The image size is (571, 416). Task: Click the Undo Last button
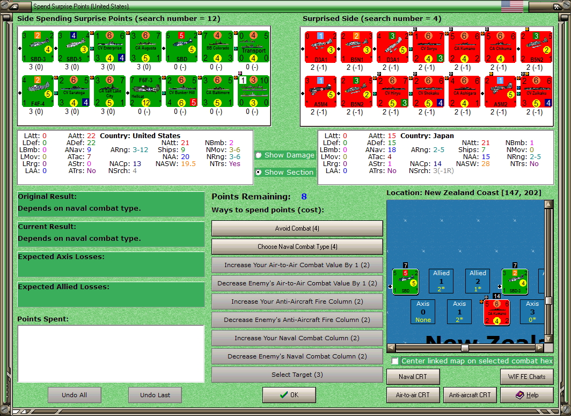click(155, 395)
